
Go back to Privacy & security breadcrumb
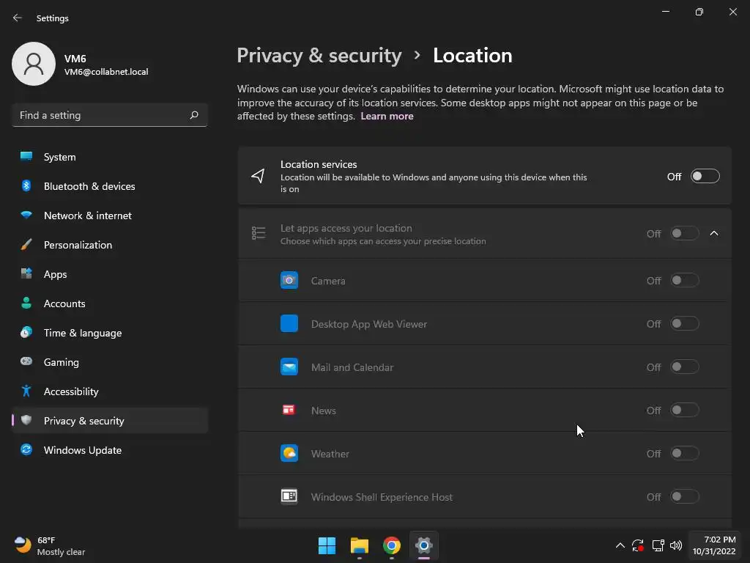click(319, 56)
